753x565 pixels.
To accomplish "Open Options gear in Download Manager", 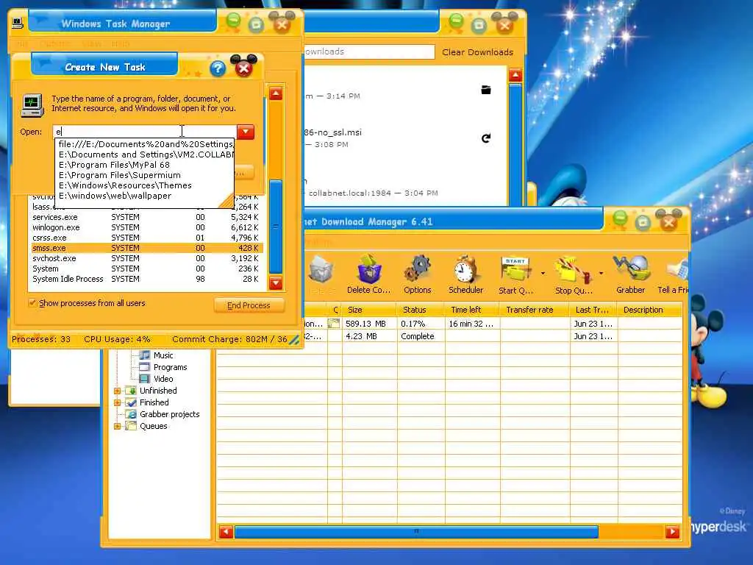I will [418, 269].
